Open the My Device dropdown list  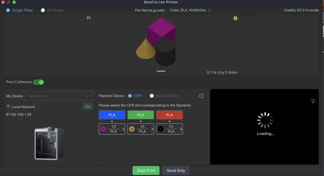[59, 96]
